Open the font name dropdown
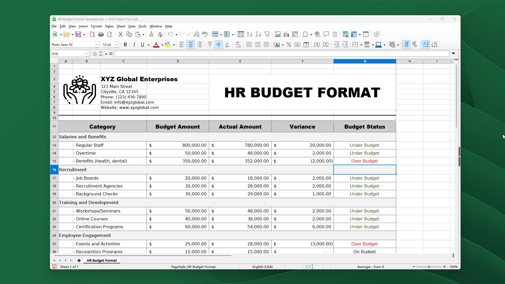505x284 pixels. (x=97, y=45)
